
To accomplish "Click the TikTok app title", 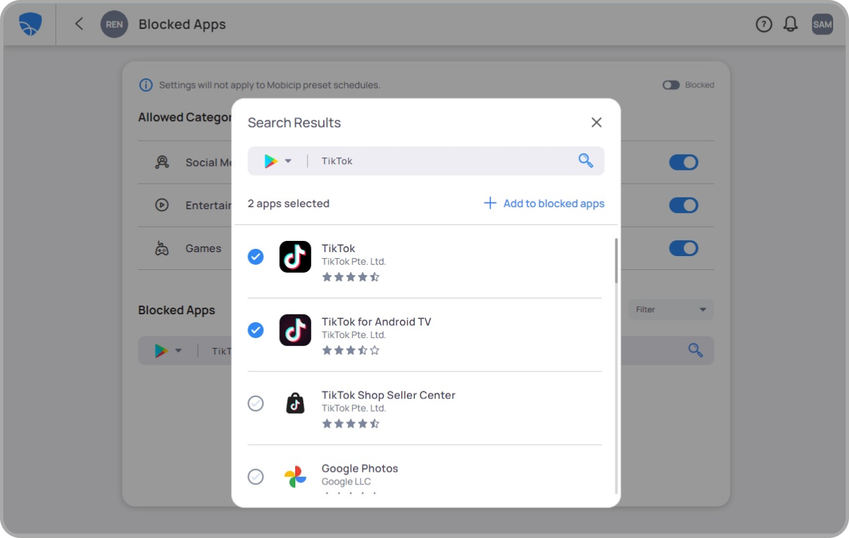I will point(338,248).
